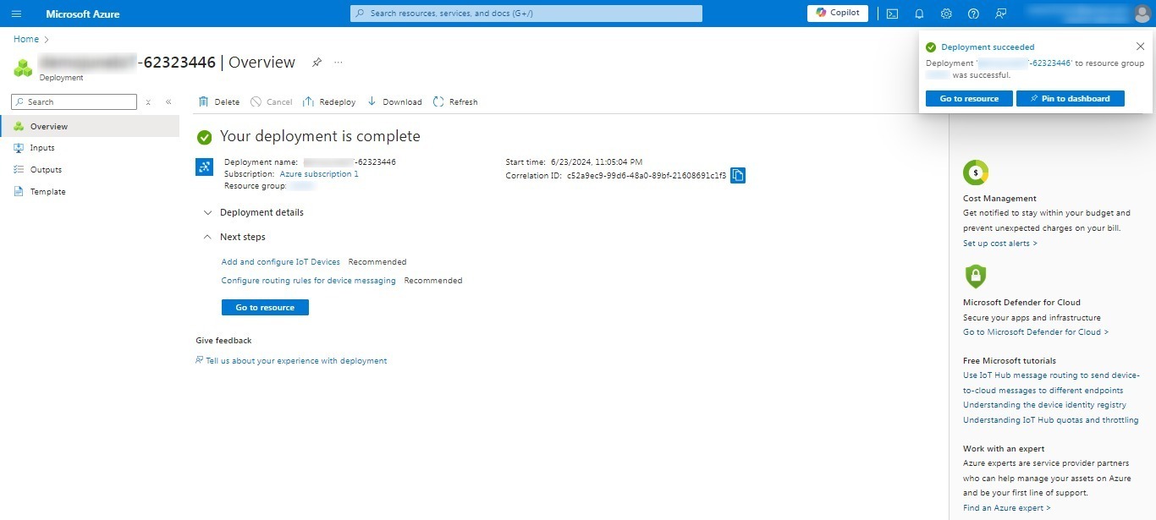The image size is (1156, 520).
Task: Collapse the left sidebar with double chevron
Action: point(168,102)
